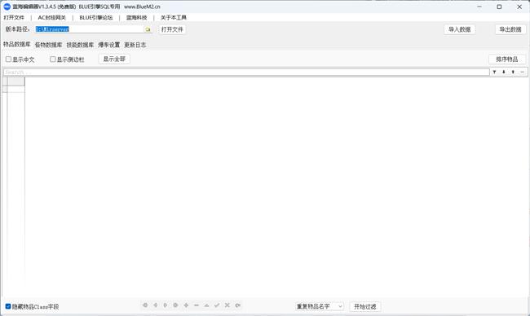530x316 pixels.
Task: Click the 显示全部 button
Action: 114,59
